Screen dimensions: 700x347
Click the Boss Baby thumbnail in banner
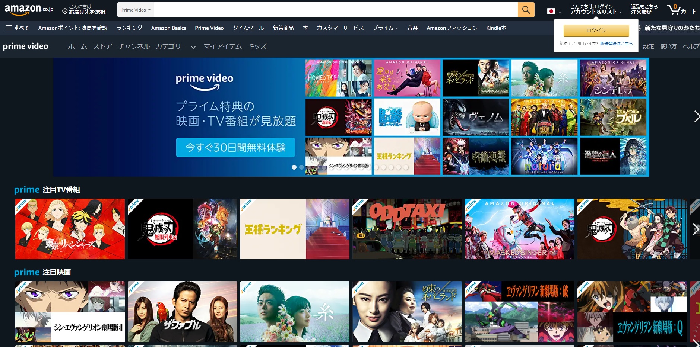(x=407, y=117)
